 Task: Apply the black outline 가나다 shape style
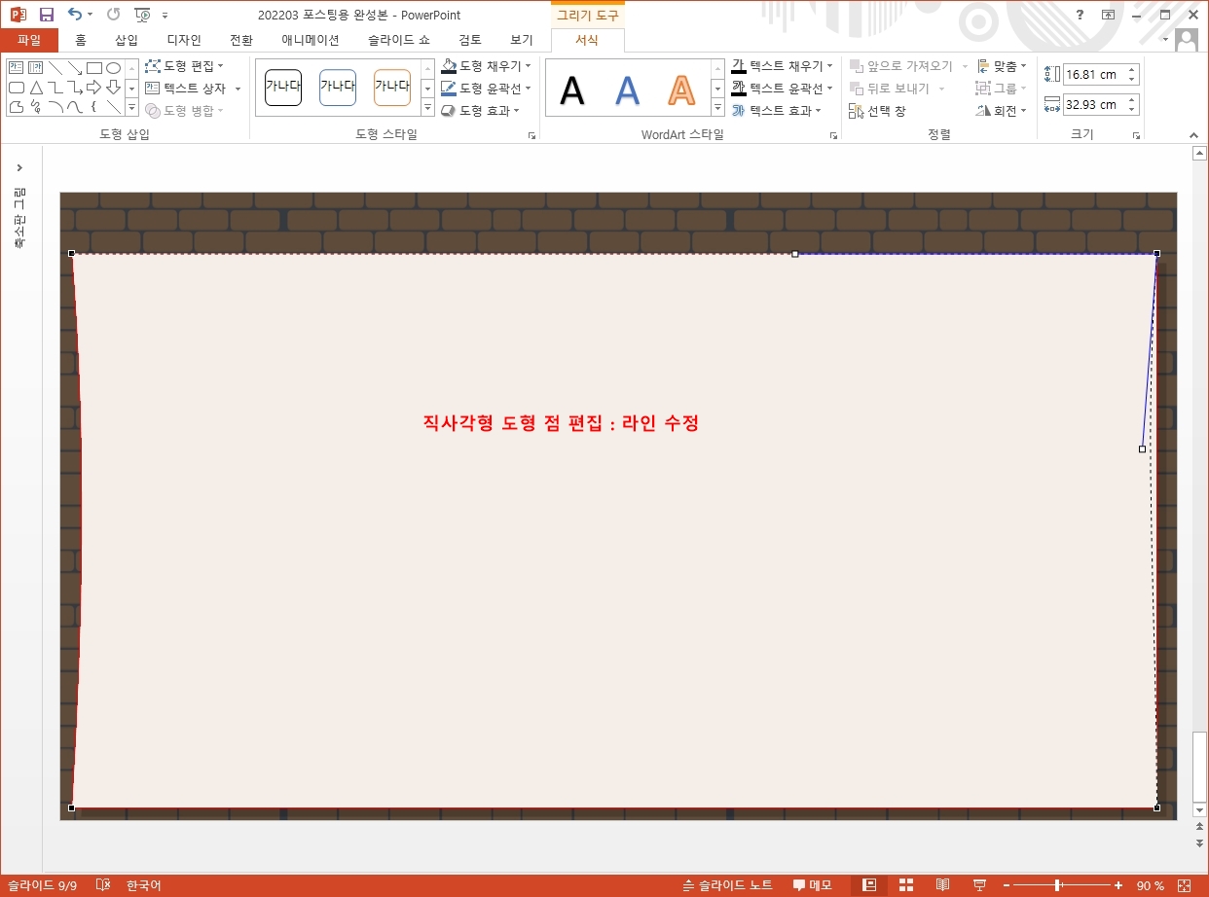[x=283, y=87]
